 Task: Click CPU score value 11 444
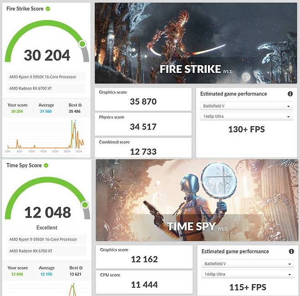145,285
